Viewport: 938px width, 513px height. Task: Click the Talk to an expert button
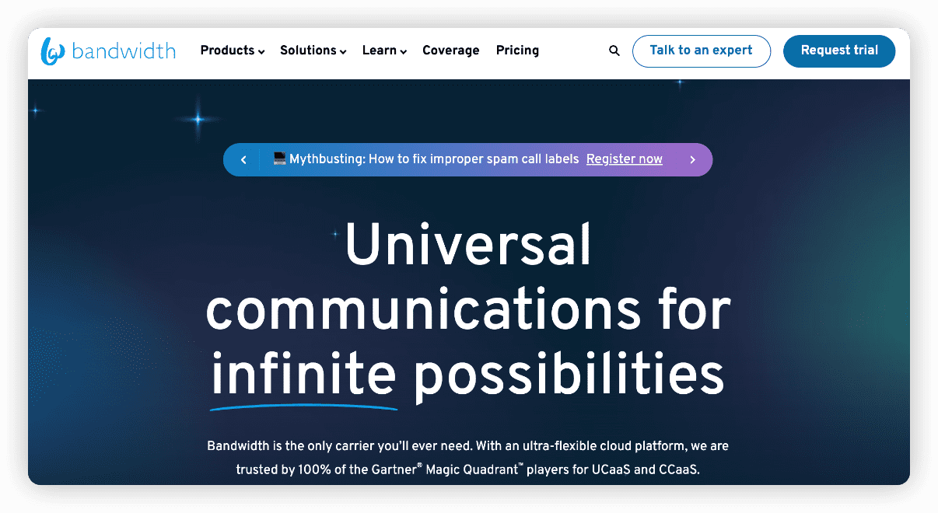tap(701, 51)
